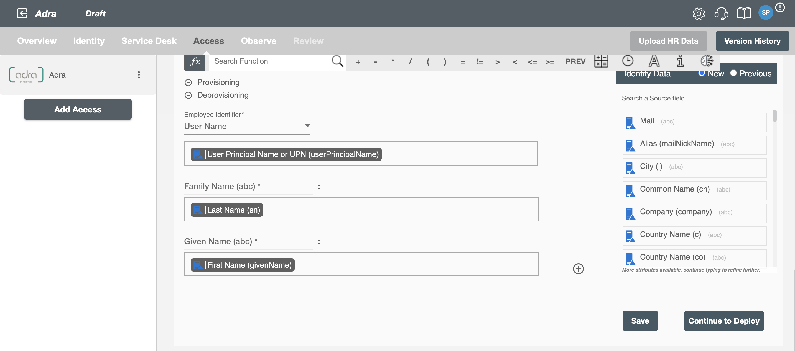Screen dimensions: 795x351
Task: Click the Version History button
Action: (752, 41)
